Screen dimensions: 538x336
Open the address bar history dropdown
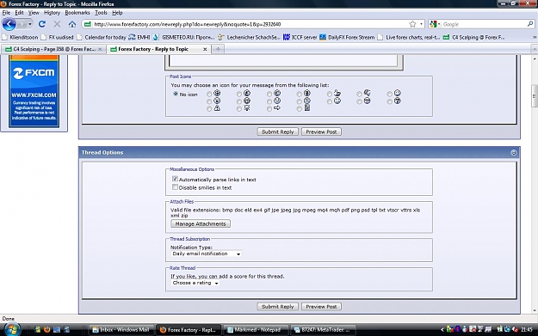pos(421,24)
